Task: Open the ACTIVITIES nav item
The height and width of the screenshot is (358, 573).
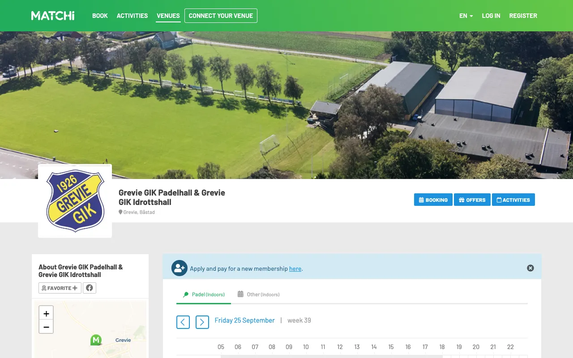Action: pyautogui.click(x=132, y=16)
